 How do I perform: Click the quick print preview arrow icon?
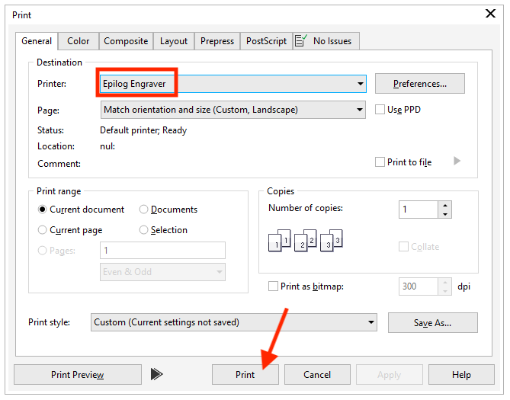(156, 374)
